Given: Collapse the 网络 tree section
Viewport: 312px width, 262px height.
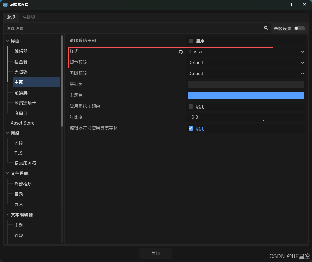Looking at the screenshot, I should (x=8, y=133).
